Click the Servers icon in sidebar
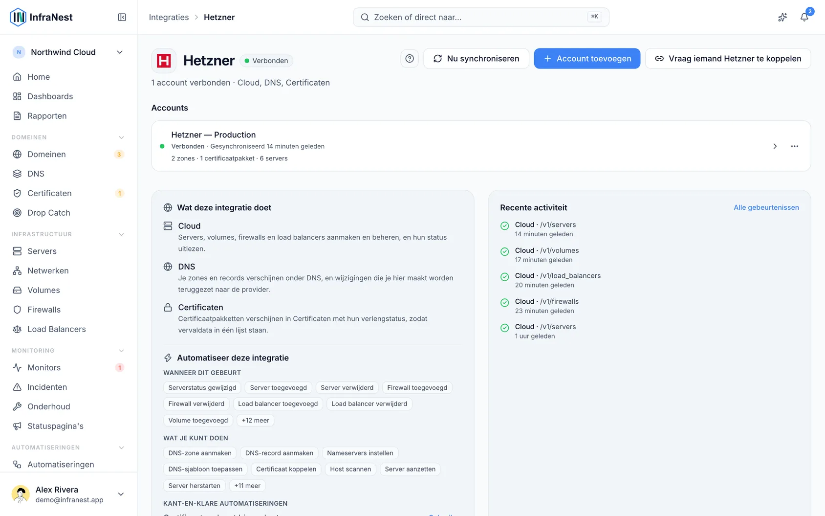 click(17, 251)
